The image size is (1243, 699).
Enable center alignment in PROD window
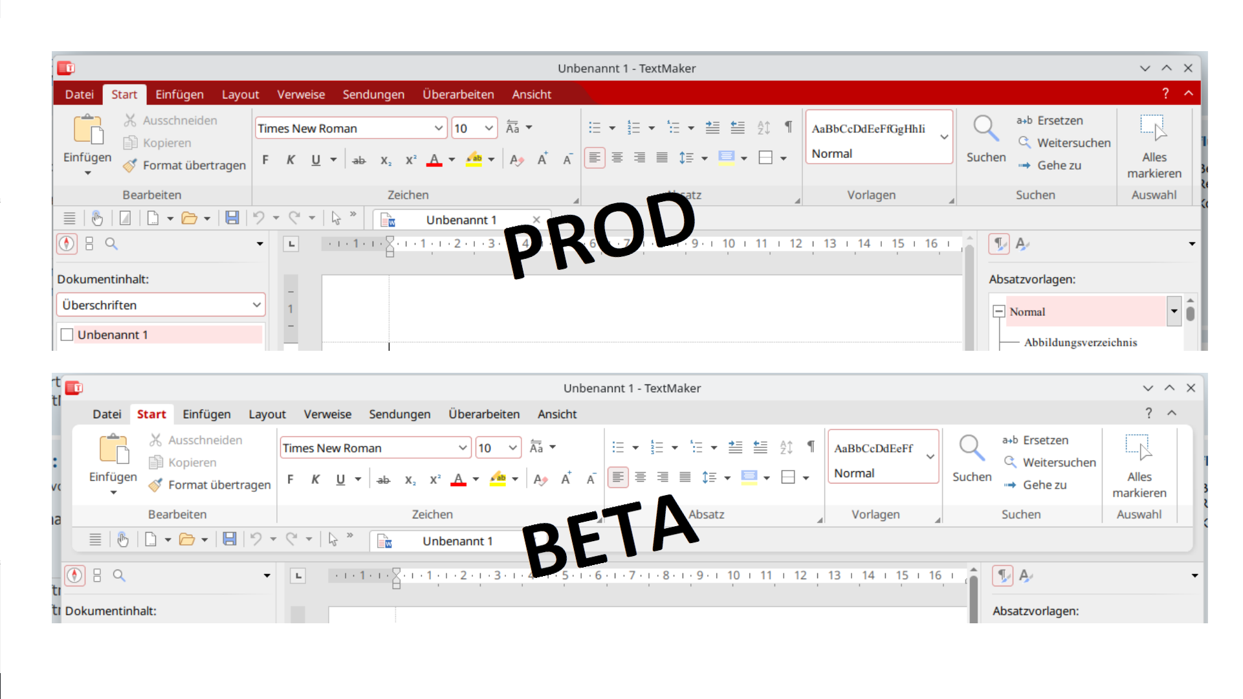(617, 158)
